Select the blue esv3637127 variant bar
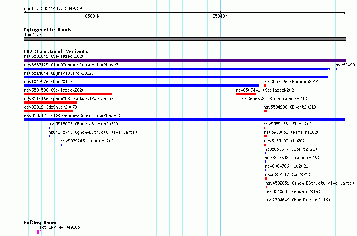Image resolution: width=357 pixels, height=236 pixels. pos(185,119)
